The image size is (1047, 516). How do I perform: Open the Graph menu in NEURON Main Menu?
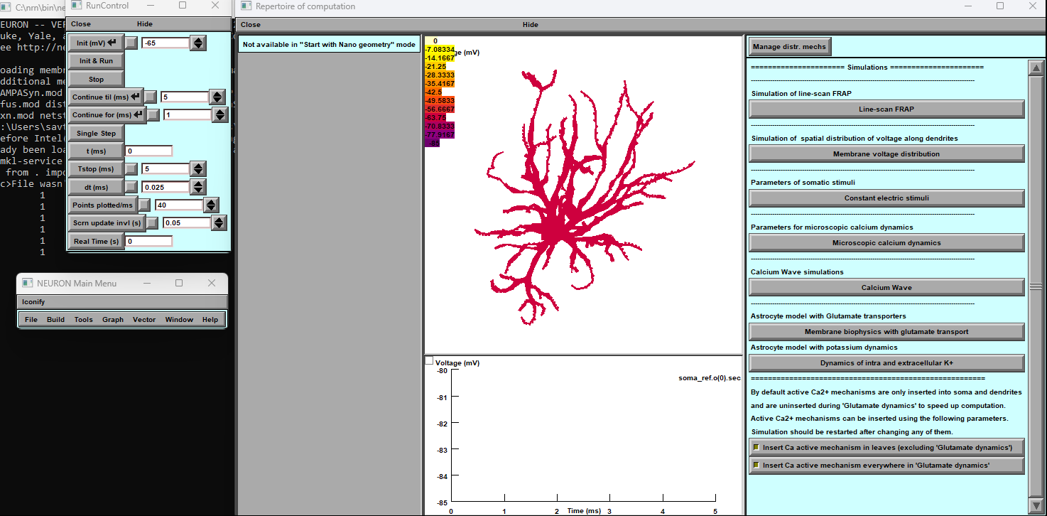click(113, 320)
